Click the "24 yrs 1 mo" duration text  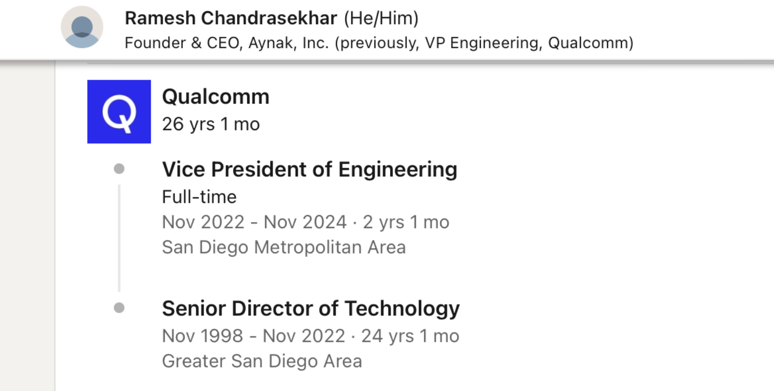(x=410, y=336)
